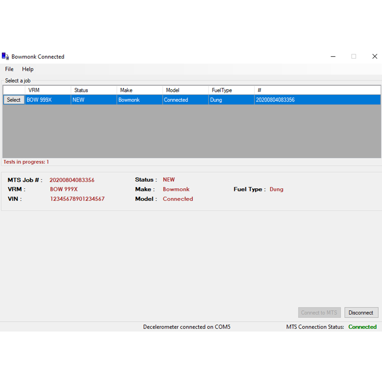Click the red Make value Bowmonk
This screenshot has height=382, width=382.
[176, 189]
